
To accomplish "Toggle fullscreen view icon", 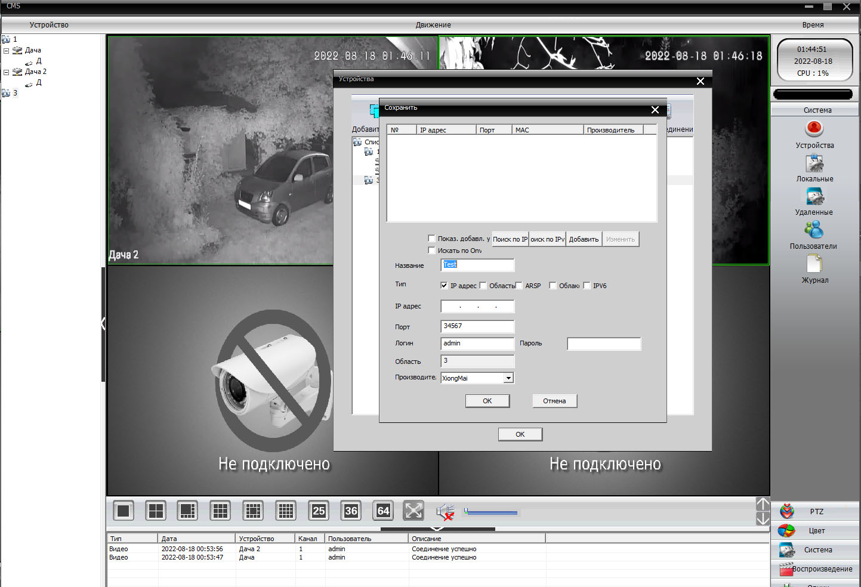I will click(x=413, y=511).
